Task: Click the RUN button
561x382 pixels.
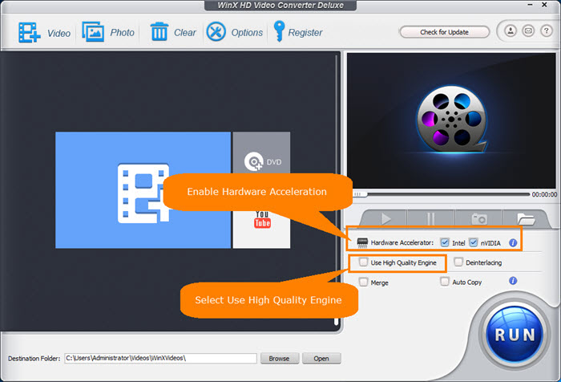Action: (515, 335)
